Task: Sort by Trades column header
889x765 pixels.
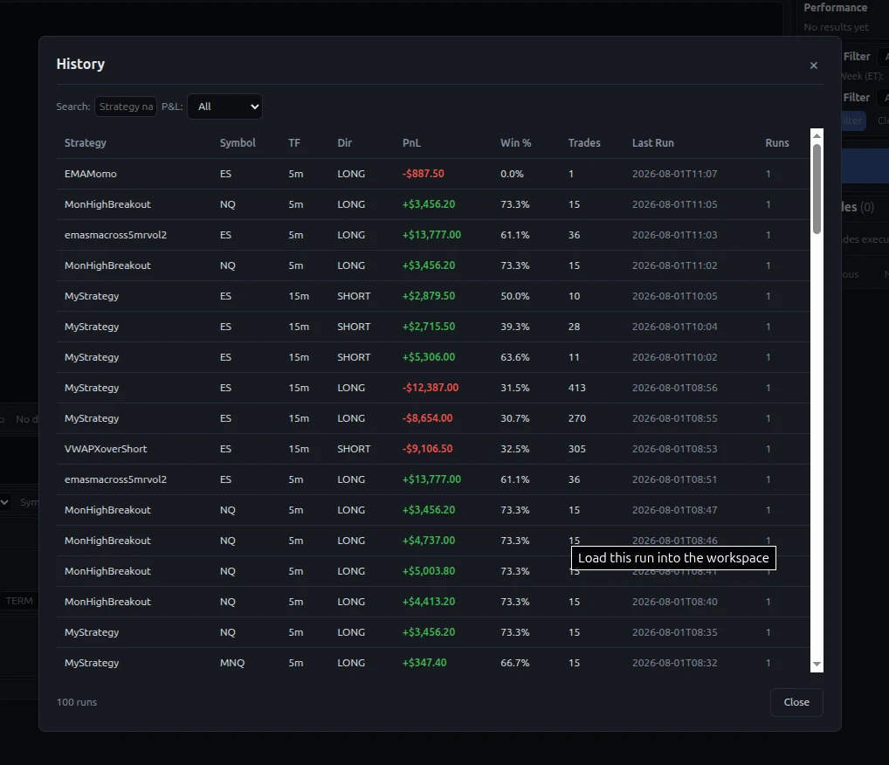Action: point(584,143)
